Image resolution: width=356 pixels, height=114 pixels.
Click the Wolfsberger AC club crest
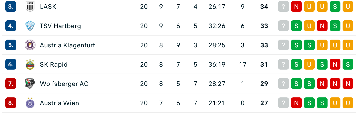click(x=30, y=83)
